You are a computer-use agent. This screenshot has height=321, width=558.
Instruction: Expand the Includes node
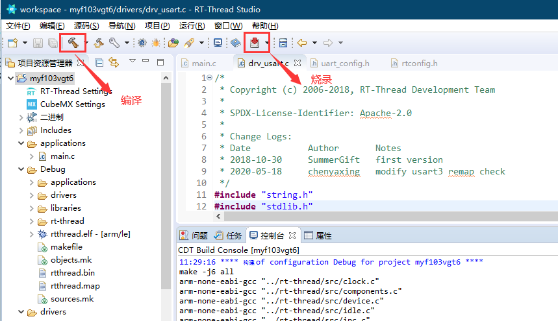click(21, 130)
